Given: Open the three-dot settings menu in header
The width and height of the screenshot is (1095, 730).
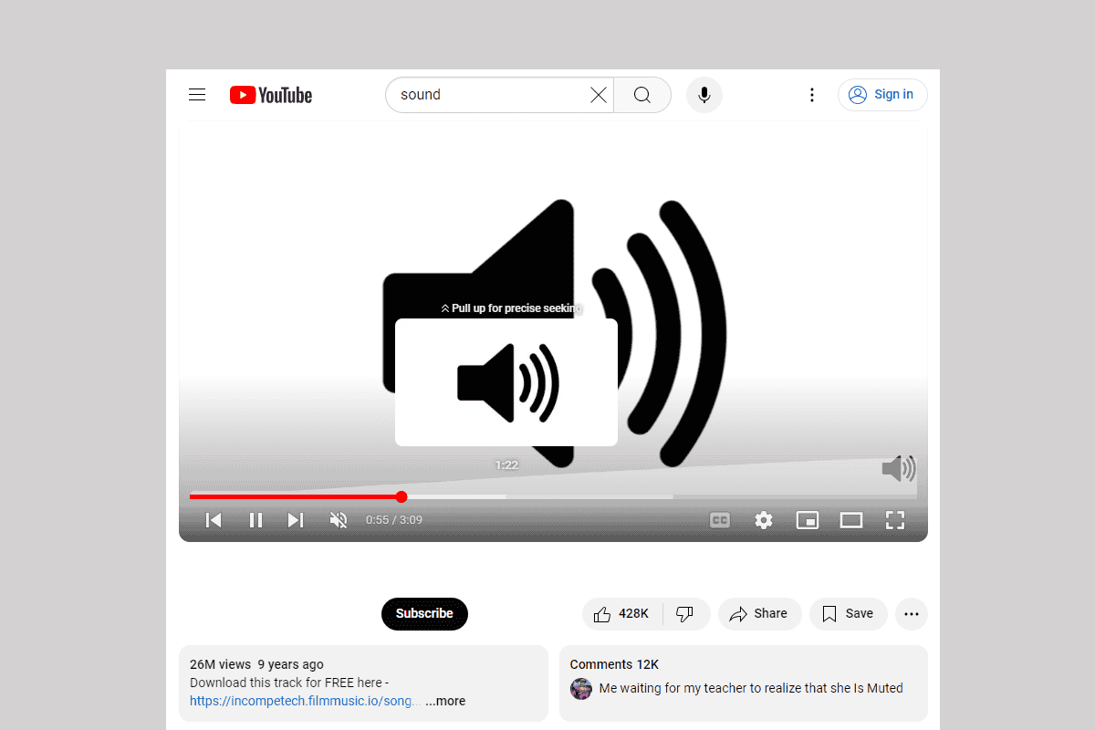Looking at the screenshot, I should [x=812, y=95].
